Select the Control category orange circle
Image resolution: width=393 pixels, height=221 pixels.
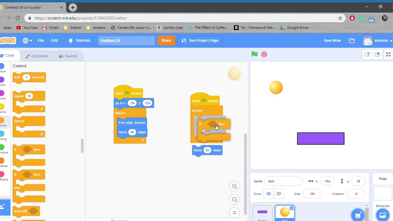2,120
